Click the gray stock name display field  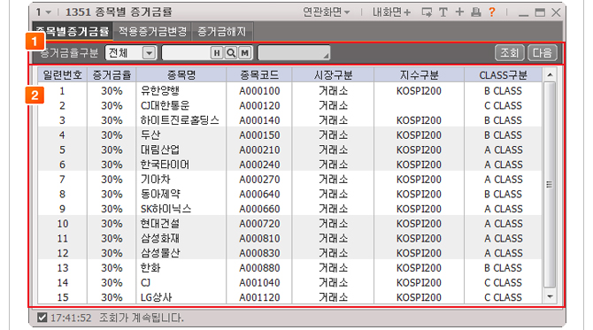pyautogui.click(x=294, y=53)
